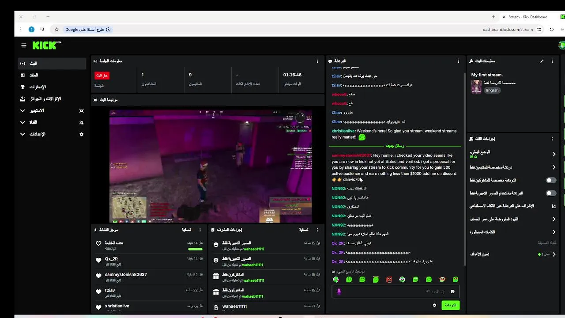Click the browser address bar URL
Viewport: 565px width, 318px height.
pos(508,30)
